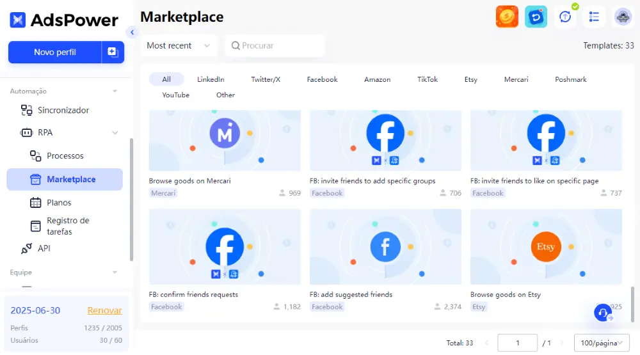Select the Poshmark category tab
Viewport: 640px width, 355px height.
click(x=571, y=79)
